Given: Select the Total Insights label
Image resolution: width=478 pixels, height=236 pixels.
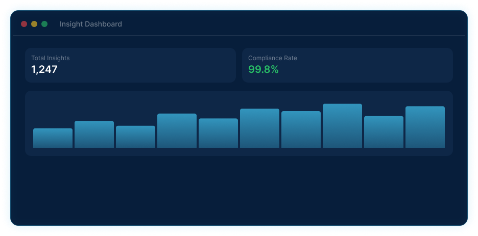Looking at the screenshot, I should [x=50, y=58].
